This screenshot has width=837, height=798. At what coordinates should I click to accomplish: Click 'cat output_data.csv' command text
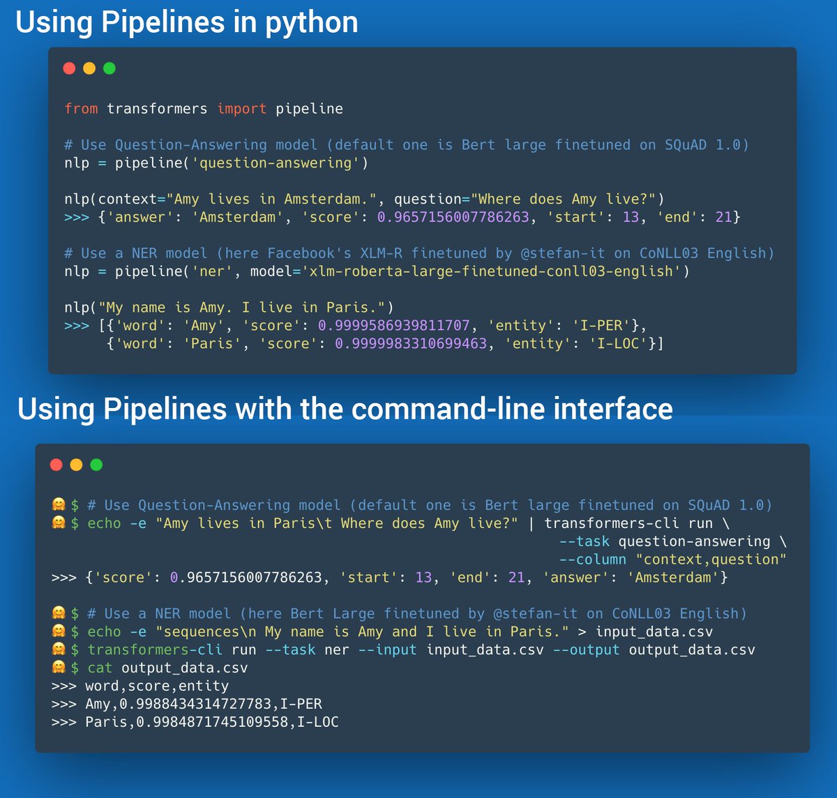167,668
